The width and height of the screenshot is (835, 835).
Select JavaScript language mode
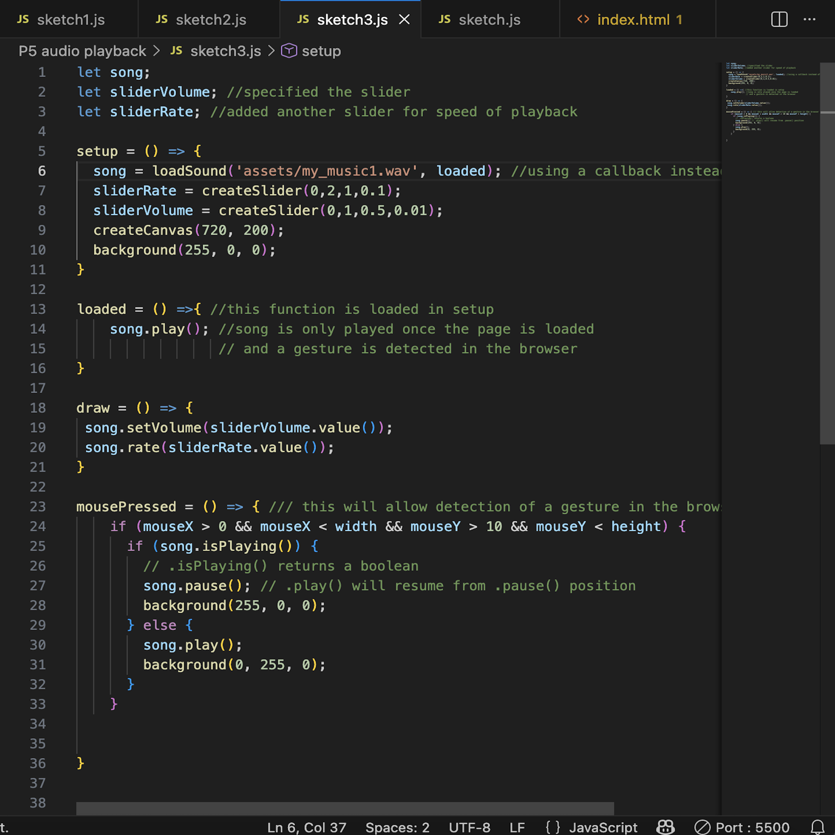tap(603, 827)
